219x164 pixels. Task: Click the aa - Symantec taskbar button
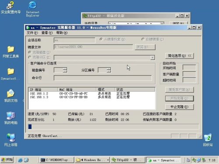pyautogui.click(x=163, y=160)
